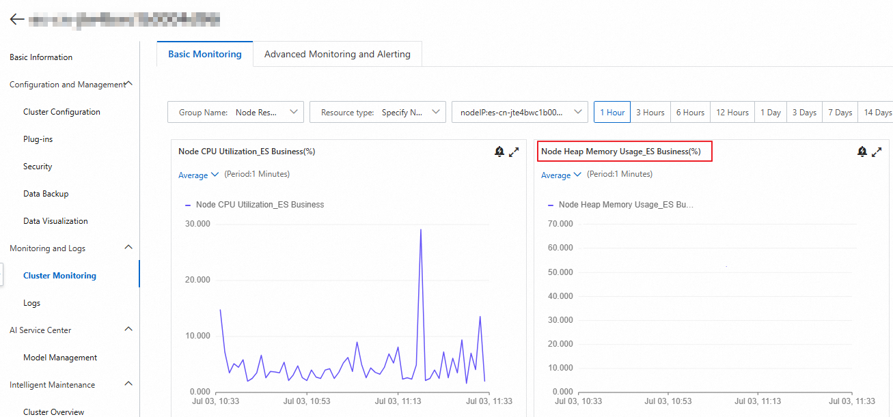Select 1 Day time range
Viewport: 893px width, 417px height.
click(x=771, y=113)
